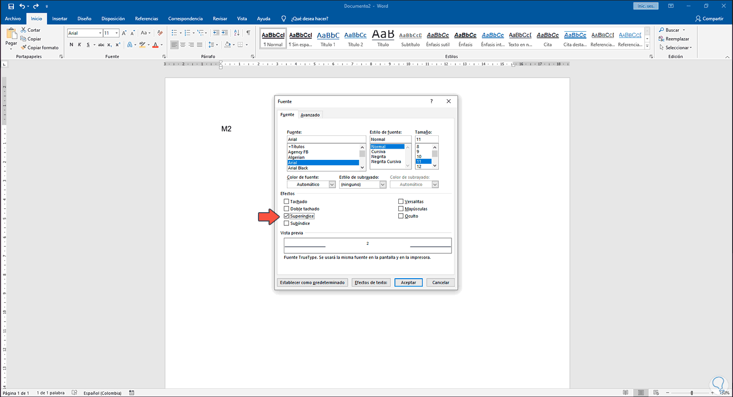Open the Insertar ribbon tab
The image size is (733, 397).
tap(60, 19)
